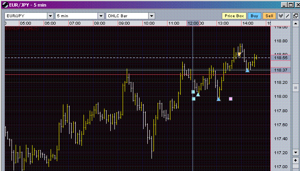The image size is (300, 171).
Task: Click the 12:00 highlighted time marker
Action: (193, 24)
